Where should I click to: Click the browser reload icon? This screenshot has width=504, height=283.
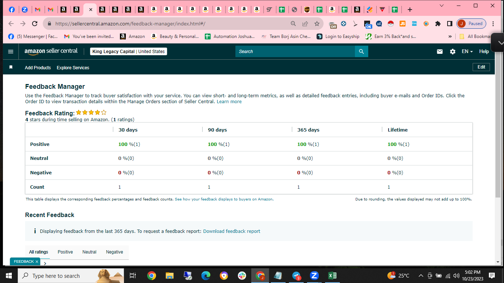coord(35,24)
